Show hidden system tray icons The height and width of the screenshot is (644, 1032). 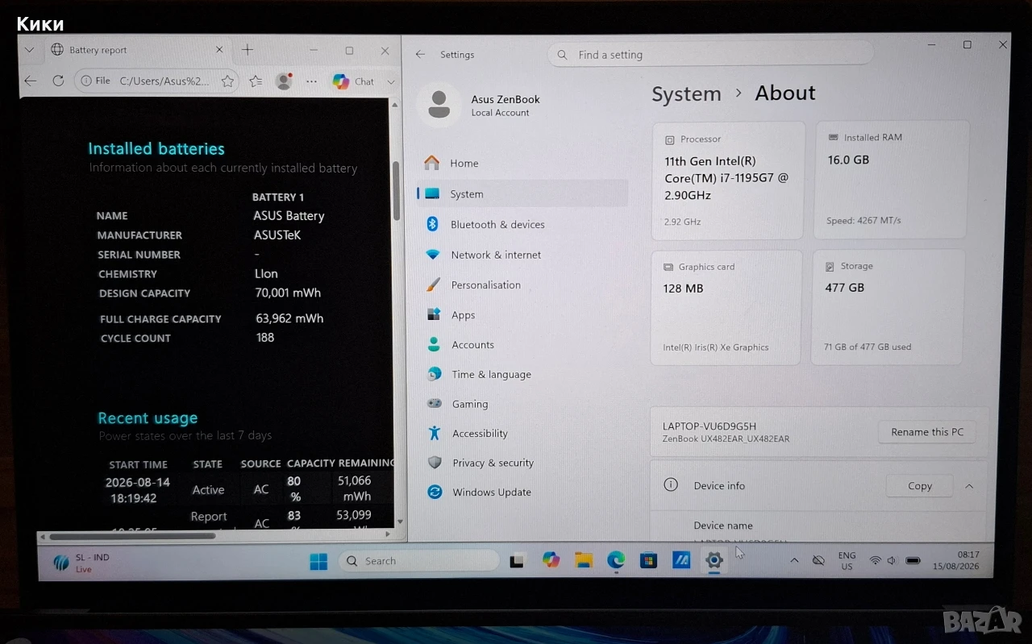(x=794, y=560)
